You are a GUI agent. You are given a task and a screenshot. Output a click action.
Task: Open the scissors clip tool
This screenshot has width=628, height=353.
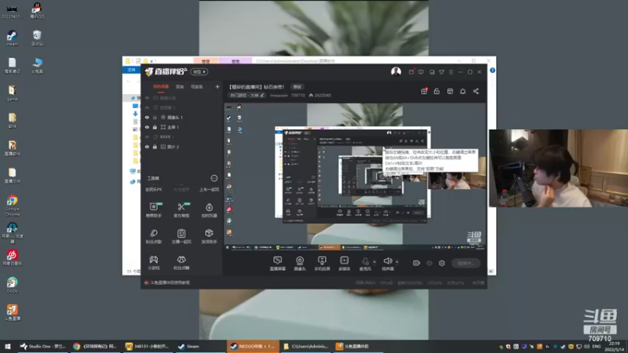181,209
